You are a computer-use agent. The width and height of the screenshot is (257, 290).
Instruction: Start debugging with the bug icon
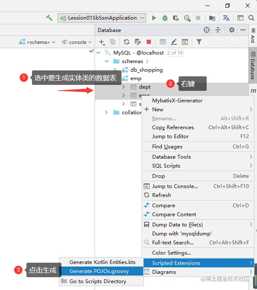(165, 18)
